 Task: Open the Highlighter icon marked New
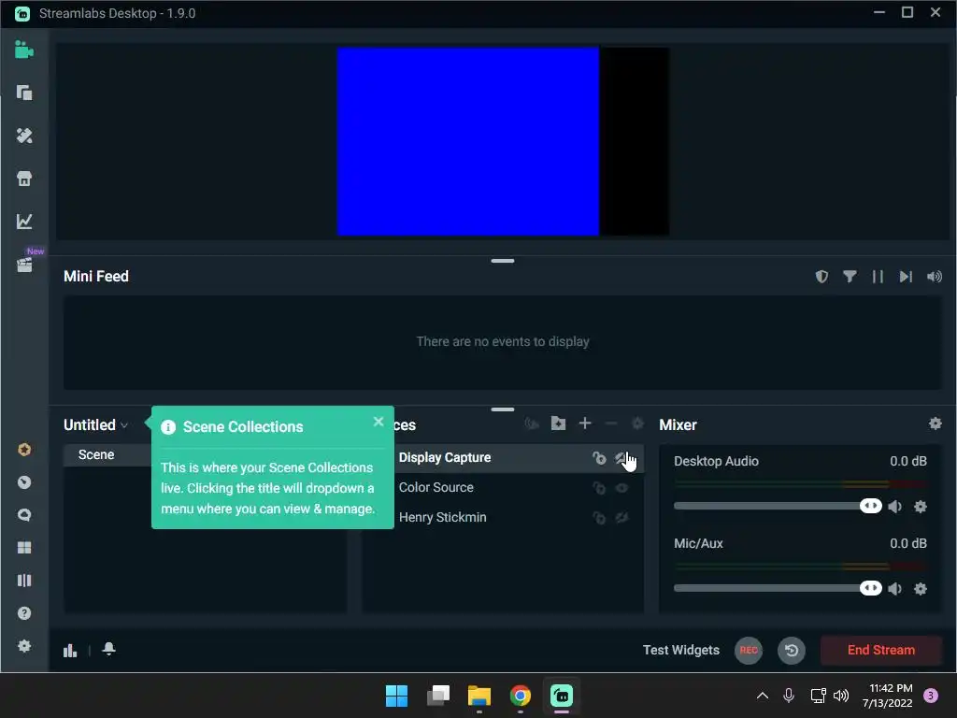24,264
